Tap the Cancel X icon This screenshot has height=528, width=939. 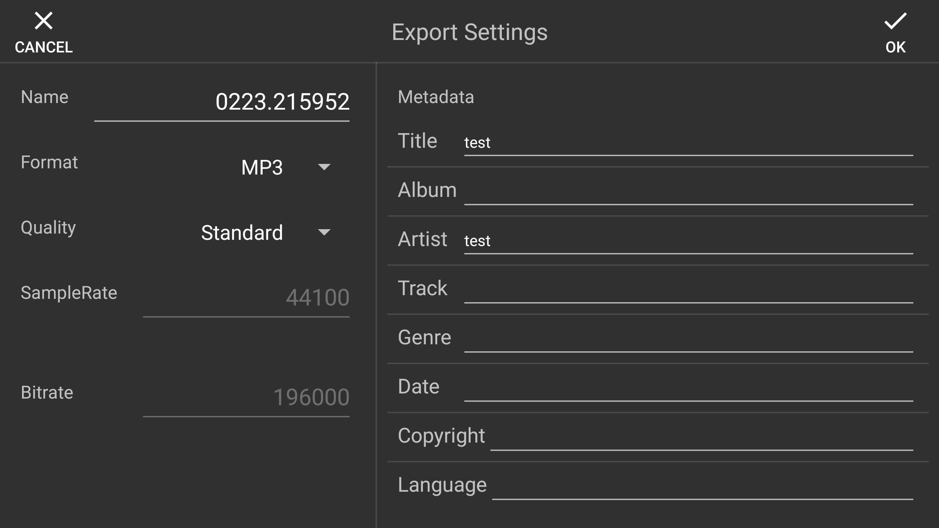tap(44, 21)
